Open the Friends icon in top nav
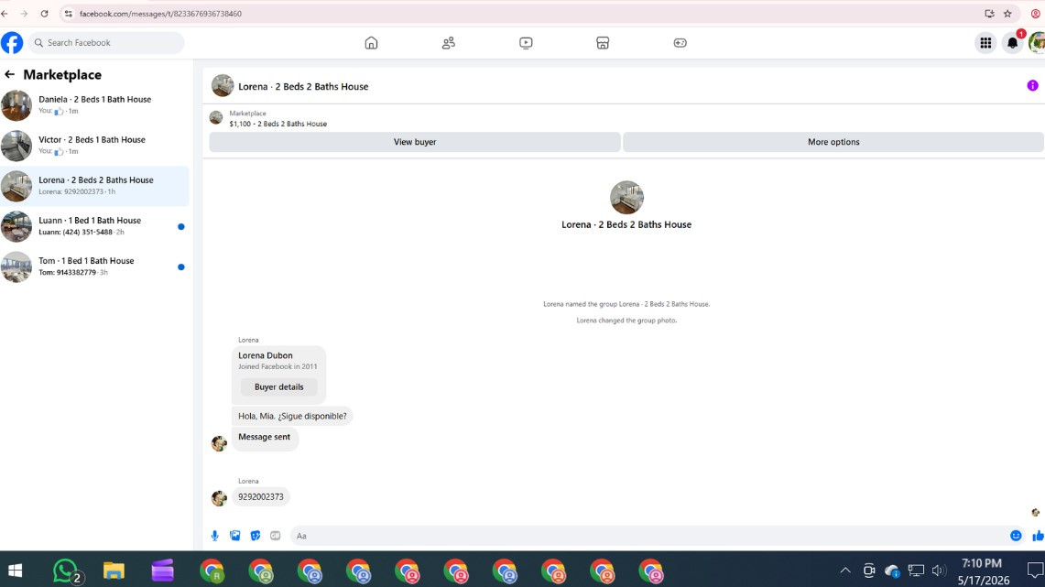This screenshot has width=1045, height=587. [x=449, y=43]
